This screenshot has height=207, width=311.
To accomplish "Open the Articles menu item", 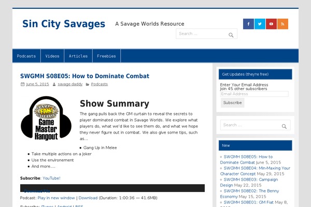I will point(78,56).
